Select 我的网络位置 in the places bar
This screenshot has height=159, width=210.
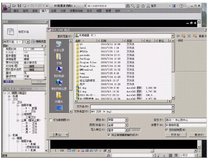pyautogui.click(x=59, y=85)
